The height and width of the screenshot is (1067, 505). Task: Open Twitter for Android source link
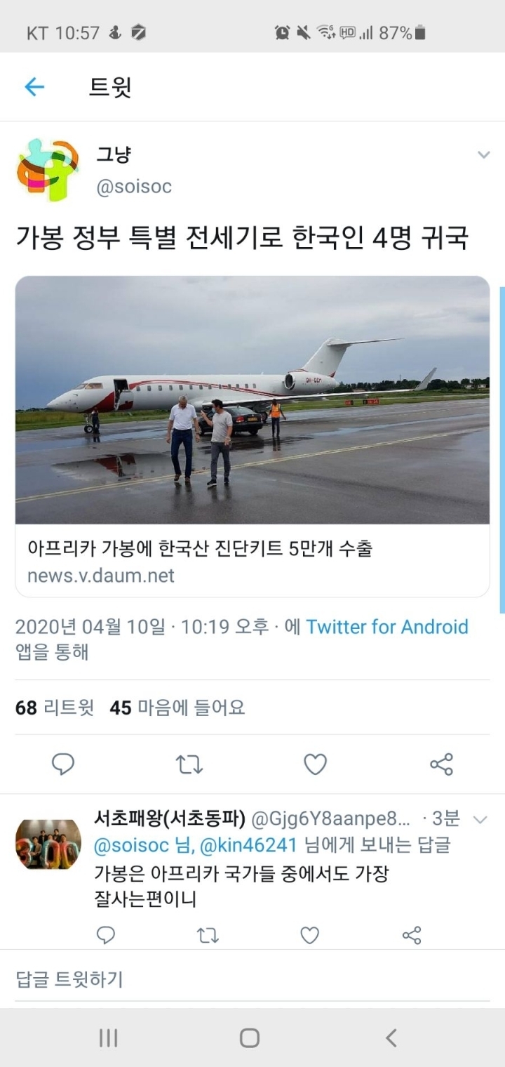(x=387, y=626)
